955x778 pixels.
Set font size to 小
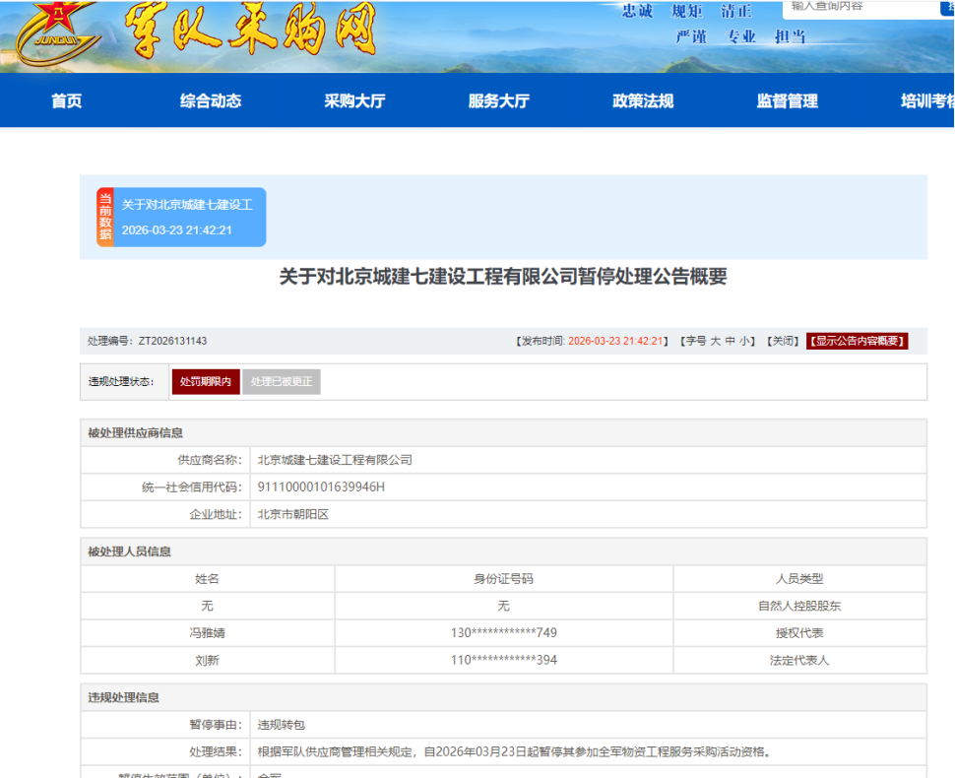(745, 341)
